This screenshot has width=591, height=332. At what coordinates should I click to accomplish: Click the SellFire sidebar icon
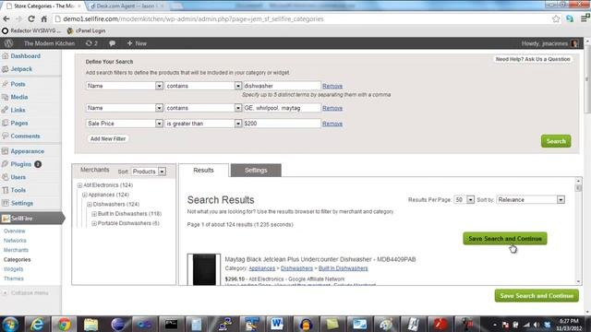point(6,219)
